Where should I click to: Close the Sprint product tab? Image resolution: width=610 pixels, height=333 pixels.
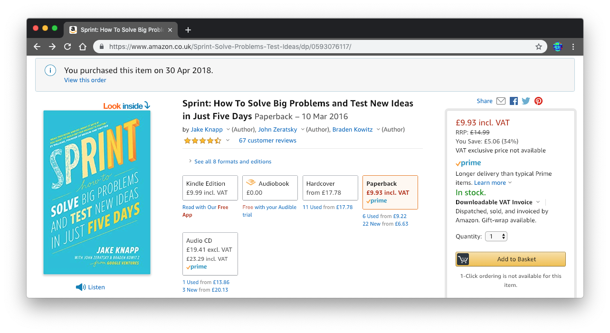coord(170,29)
